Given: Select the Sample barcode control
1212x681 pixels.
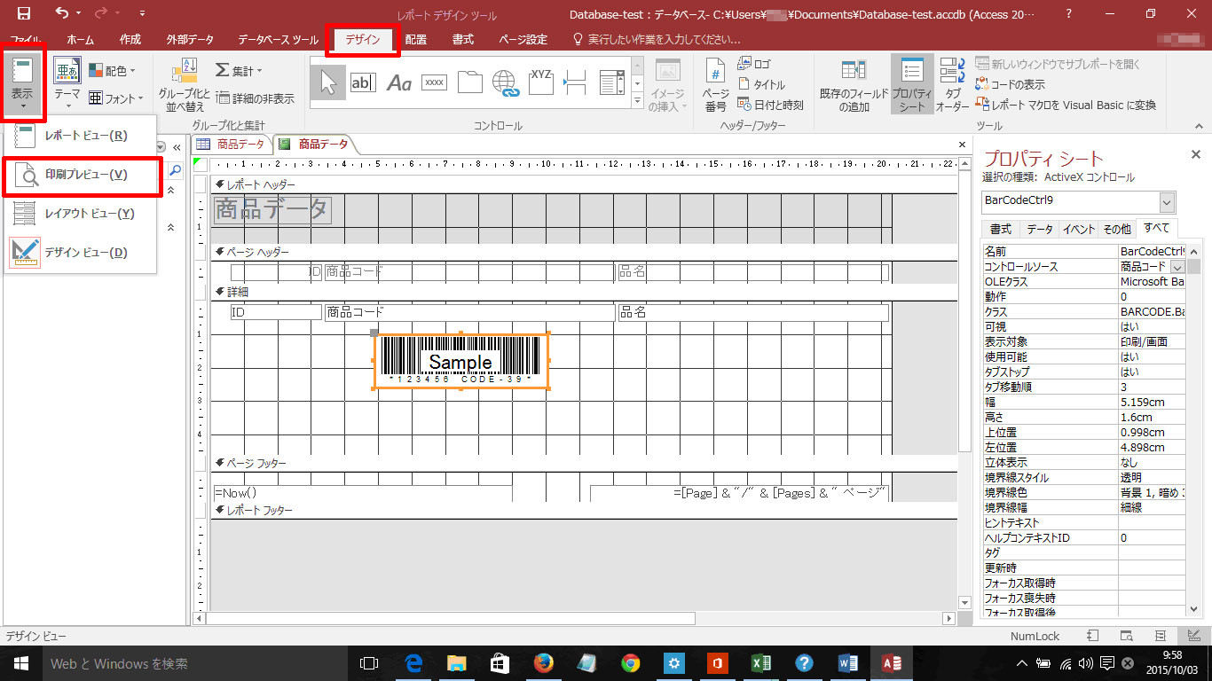Looking at the screenshot, I should click(x=460, y=360).
